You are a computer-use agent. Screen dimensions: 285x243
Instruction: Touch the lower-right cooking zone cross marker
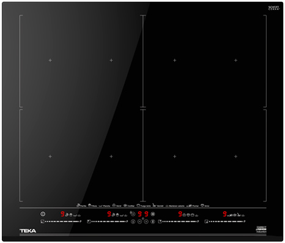click(x=235, y=156)
